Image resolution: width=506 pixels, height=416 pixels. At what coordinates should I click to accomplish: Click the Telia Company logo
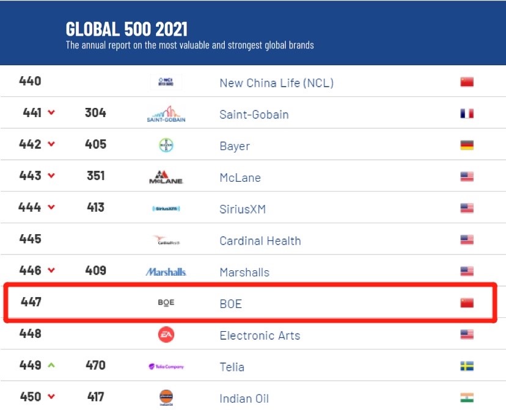click(166, 367)
